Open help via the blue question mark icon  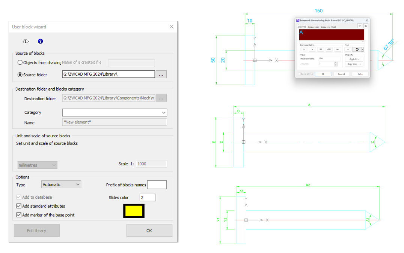pyautogui.click(x=41, y=41)
